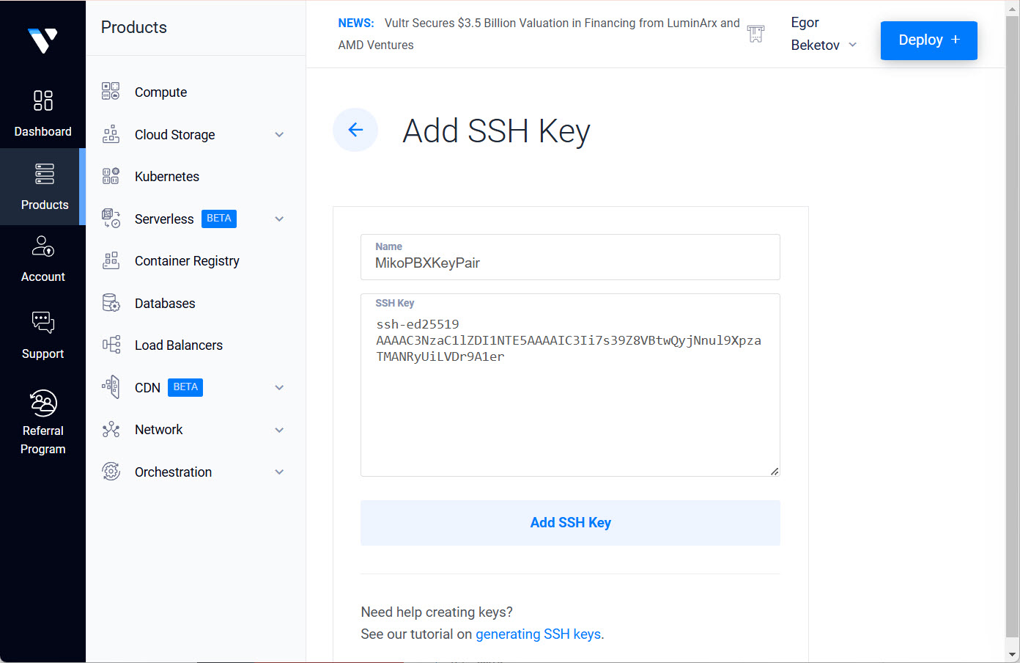The height and width of the screenshot is (663, 1020).
Task: Click the Databases icon in Products menu
Action: (111, 303)
